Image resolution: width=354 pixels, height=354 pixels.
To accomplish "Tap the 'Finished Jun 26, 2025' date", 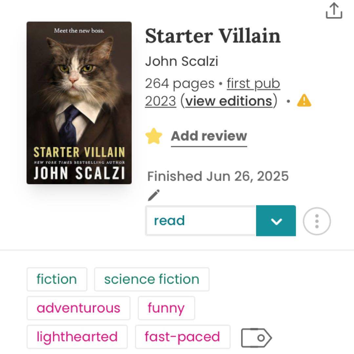I will click(218, 176).
